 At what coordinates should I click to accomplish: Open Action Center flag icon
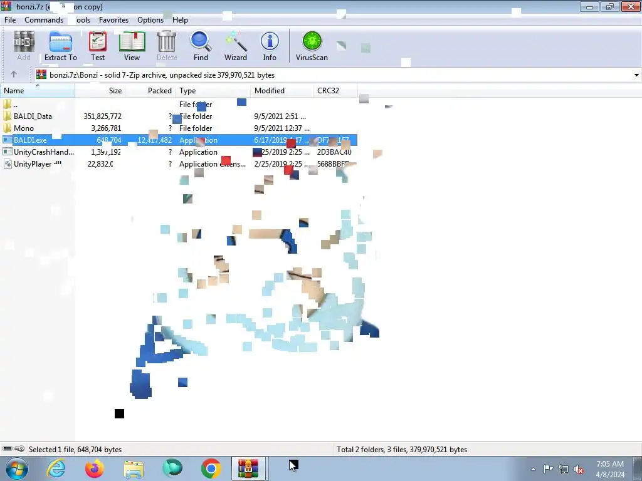548,468
